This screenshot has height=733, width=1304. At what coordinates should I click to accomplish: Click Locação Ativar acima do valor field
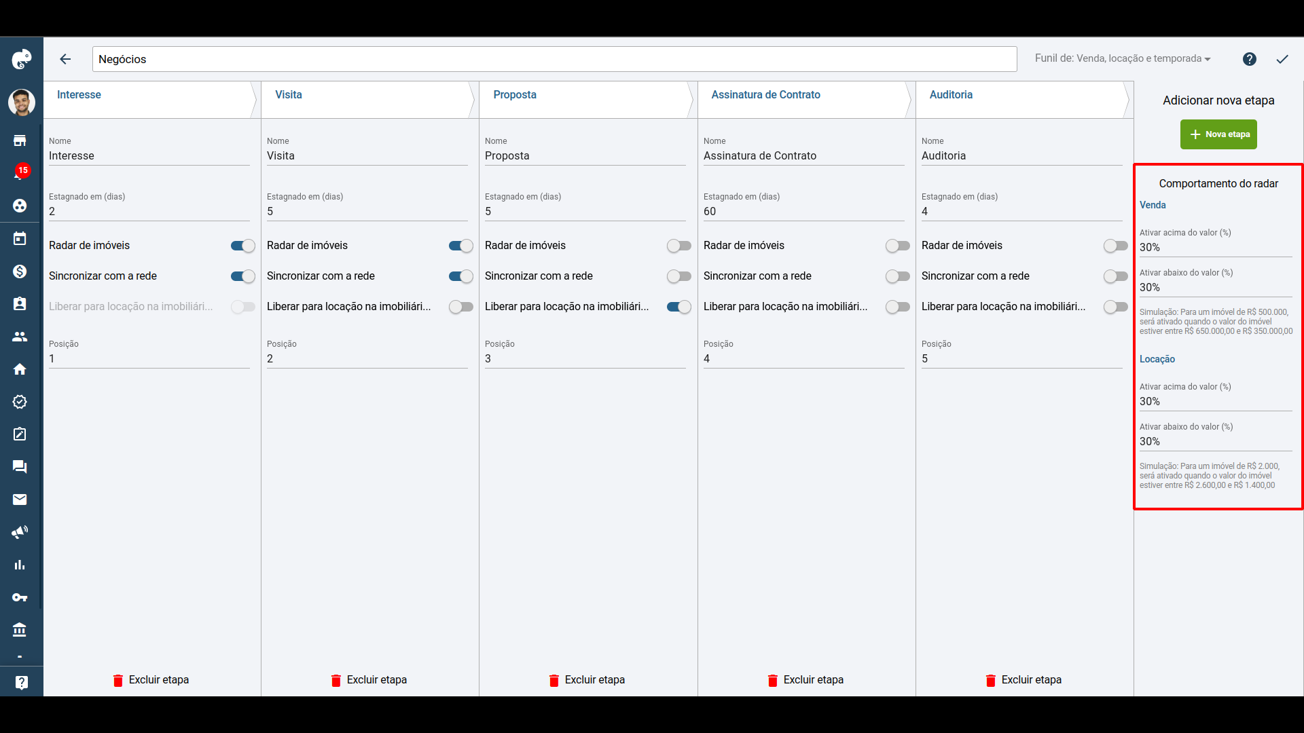[1216, 402]
